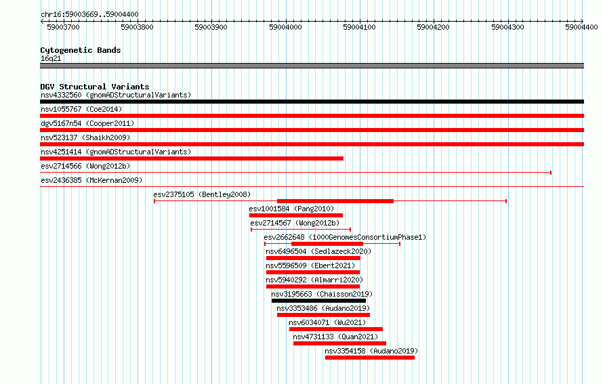Click the nsv4332560 gnomAD variant label
The height and width of the screenshot is (384, 603).
click(116, 95)
